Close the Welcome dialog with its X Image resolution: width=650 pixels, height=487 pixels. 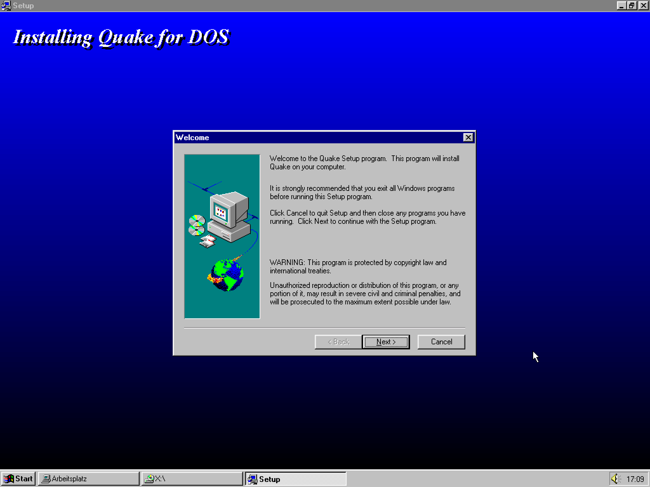[468, 137]
